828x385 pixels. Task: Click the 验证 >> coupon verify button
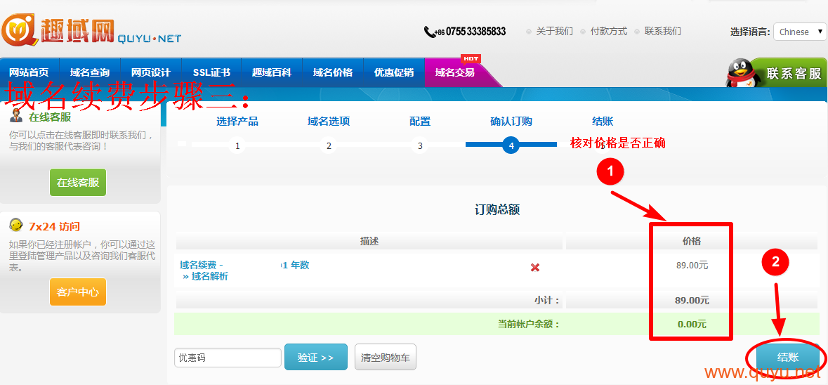pyautogui.click(x=315, y=357)
